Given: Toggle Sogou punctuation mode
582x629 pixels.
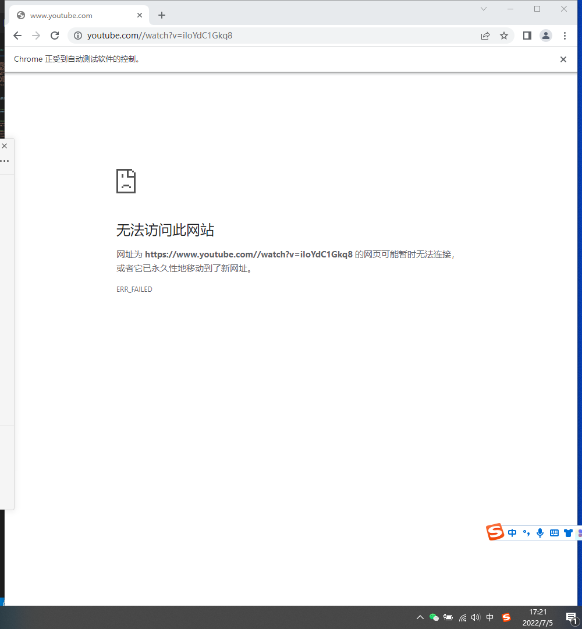Looking at the screenshot, I should coord(526,533).
